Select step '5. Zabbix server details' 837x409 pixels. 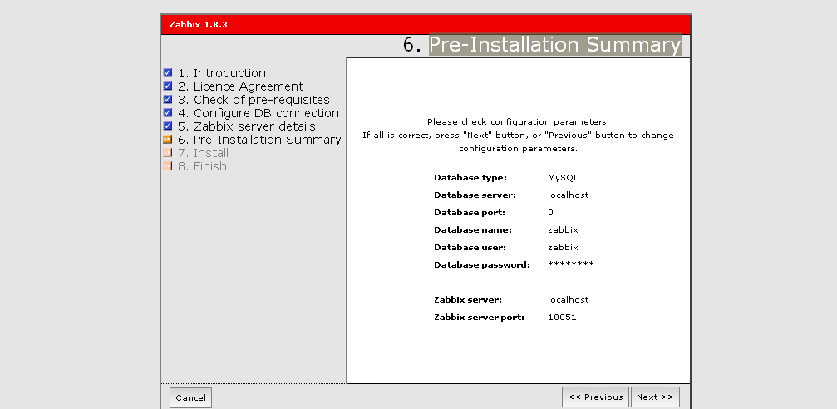pos(247,126)
